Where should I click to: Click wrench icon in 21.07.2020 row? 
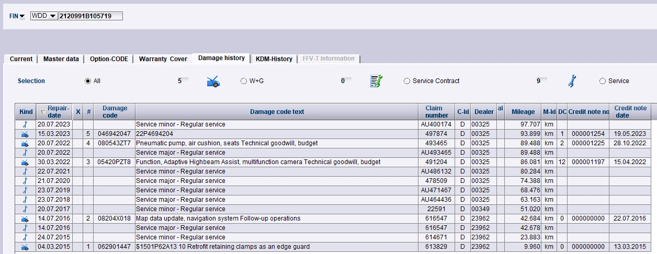25,181
